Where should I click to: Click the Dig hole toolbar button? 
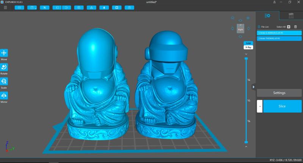117,8
